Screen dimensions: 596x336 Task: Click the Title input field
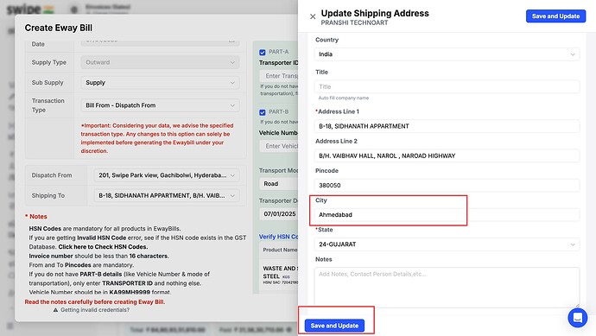point(447,86)
